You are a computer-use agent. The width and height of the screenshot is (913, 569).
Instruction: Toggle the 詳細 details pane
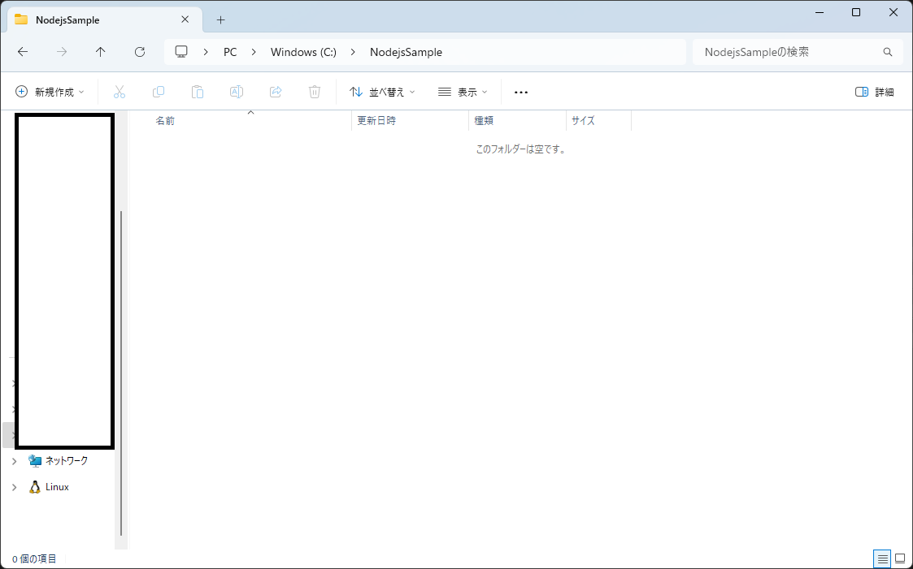click(874, 91)
